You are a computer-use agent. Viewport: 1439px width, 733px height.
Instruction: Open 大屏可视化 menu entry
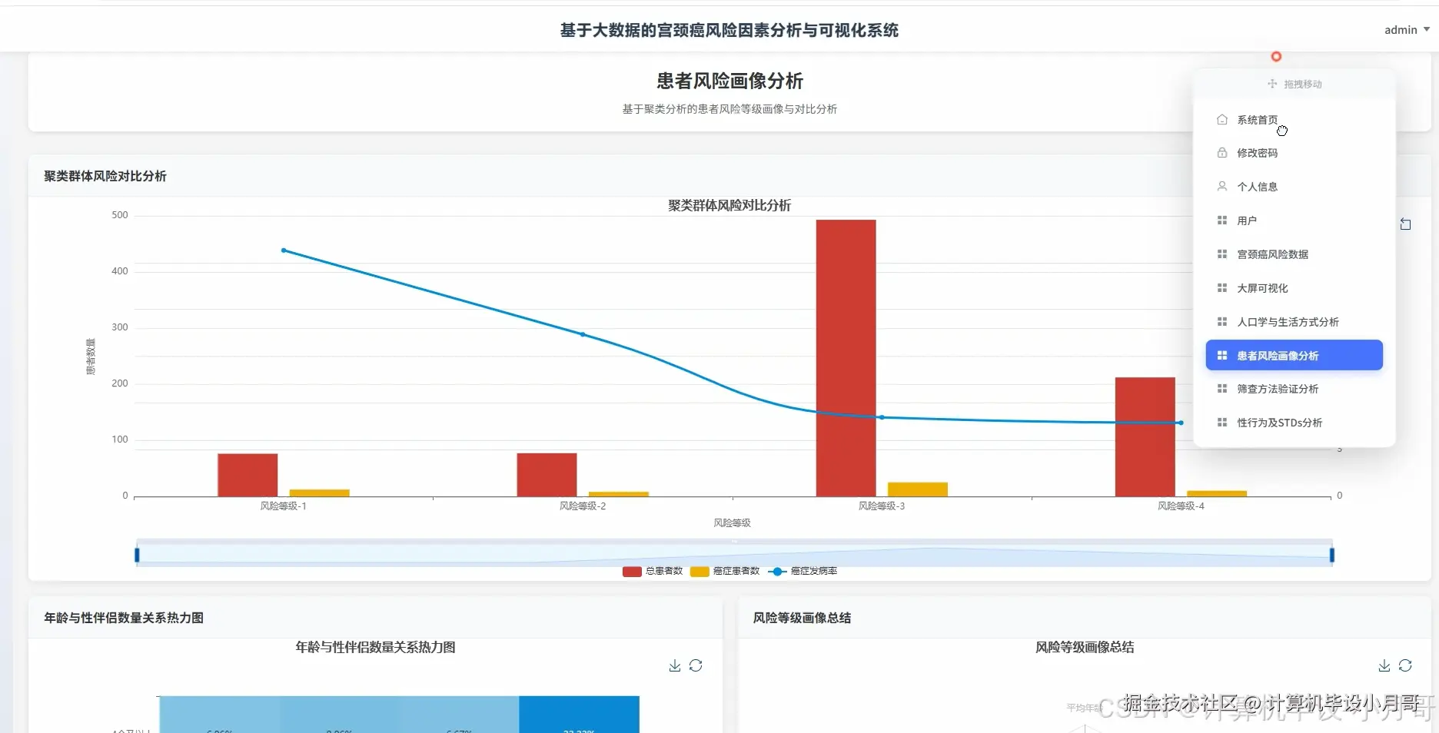coord(1294,288)
